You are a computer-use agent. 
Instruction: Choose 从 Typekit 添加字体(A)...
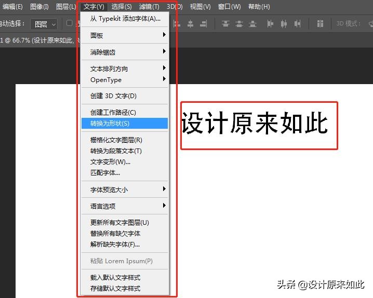[x=125, y=19]
